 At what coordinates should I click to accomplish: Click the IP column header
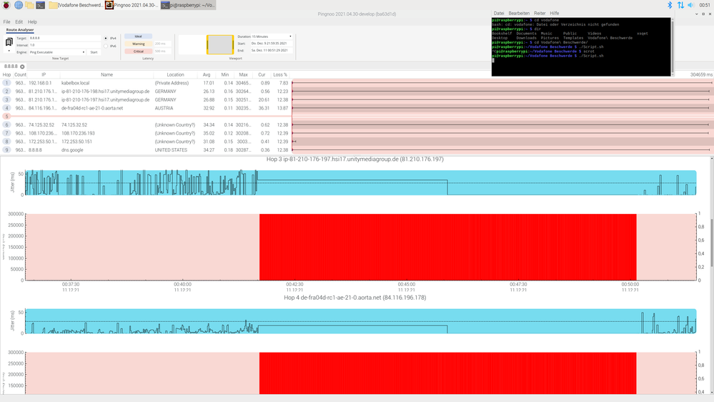[x=44, y=74]
